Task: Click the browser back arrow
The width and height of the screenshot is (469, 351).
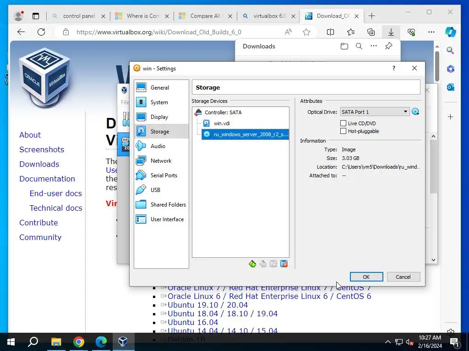Action: click(21, 32)
